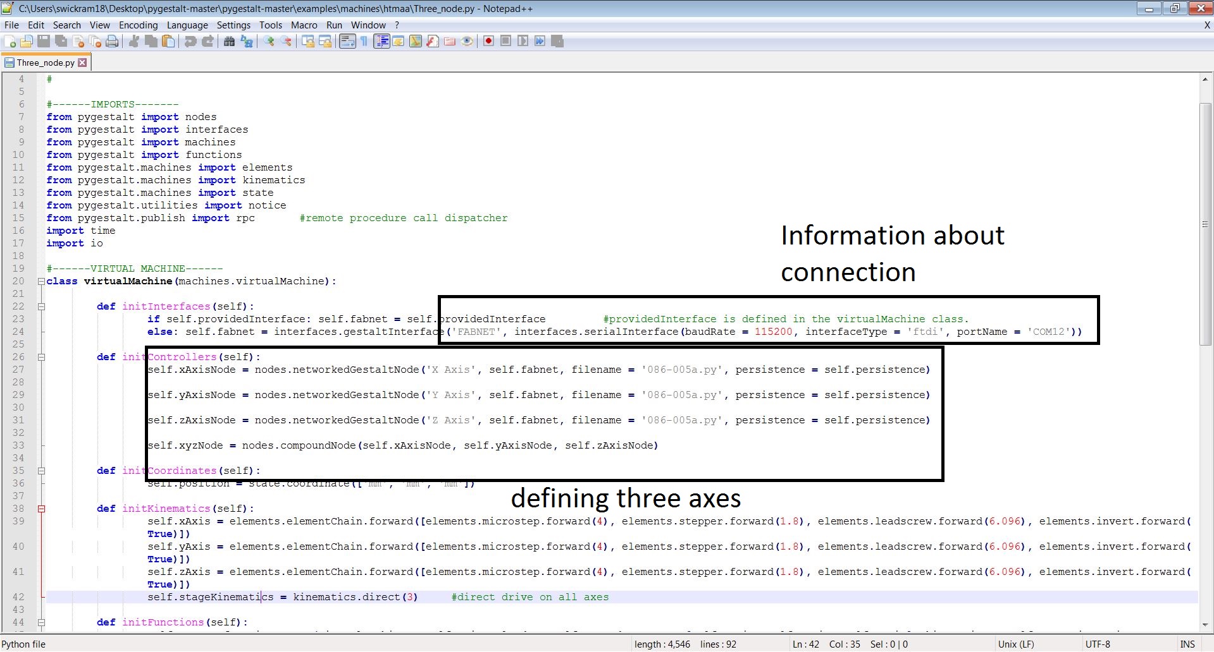Open the Language menu
This screenshot has height=652, width=1214.
[187, 25]
